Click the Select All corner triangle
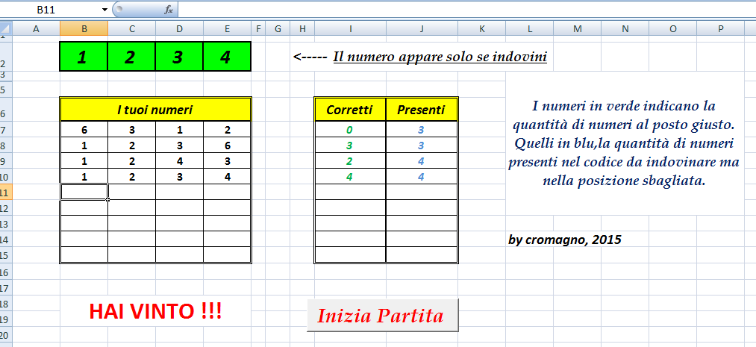This screenshot has height=347, width=756. [6, 29]
